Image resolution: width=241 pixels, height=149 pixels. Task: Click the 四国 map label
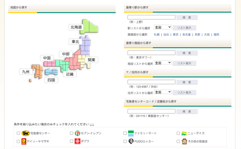(x=51, y=80)
